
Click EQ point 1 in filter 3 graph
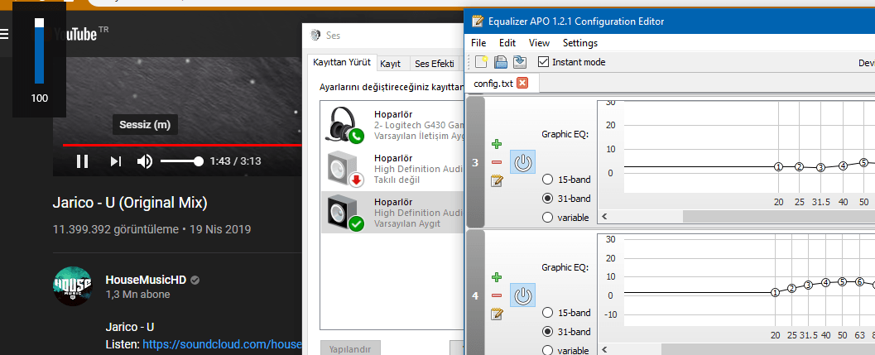(x=778, y=166)
